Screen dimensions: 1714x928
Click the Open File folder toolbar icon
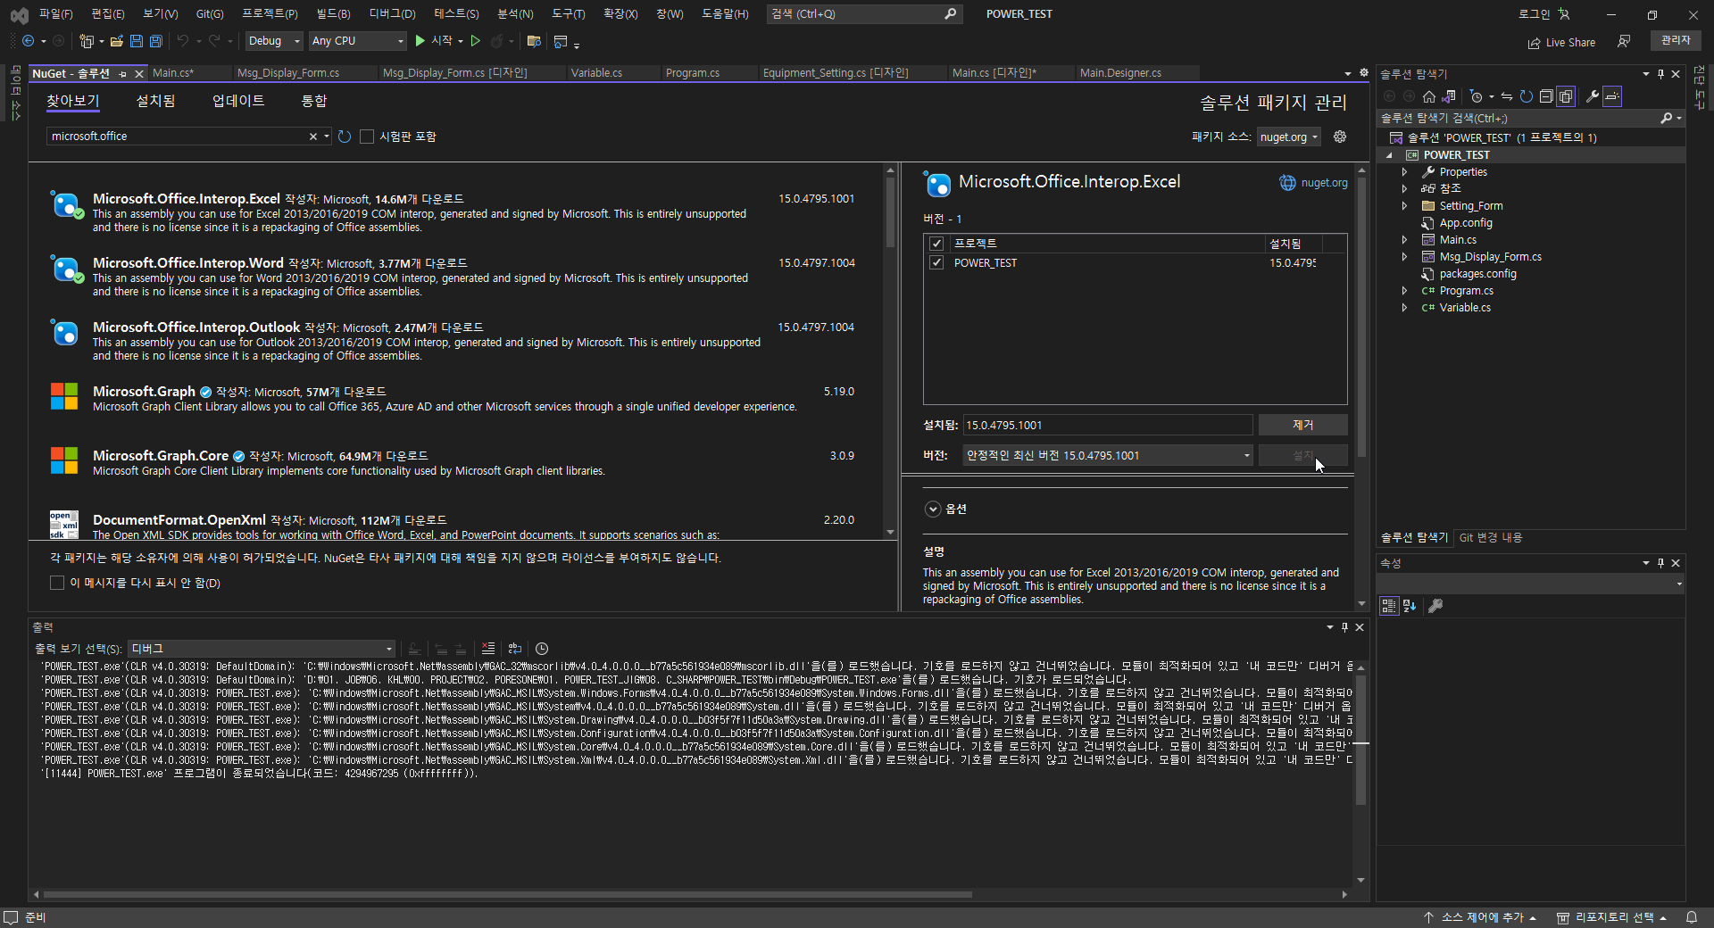pos(117,41)
